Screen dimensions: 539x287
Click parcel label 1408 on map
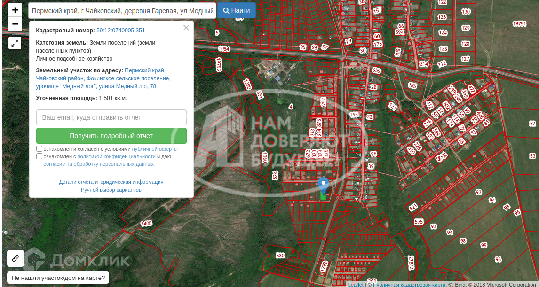(x=146, y=224)
